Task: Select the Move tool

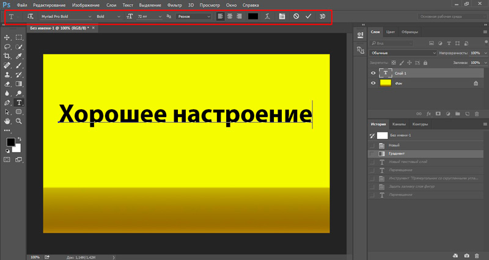Action: pyautogui.click(x=7, y=38)
